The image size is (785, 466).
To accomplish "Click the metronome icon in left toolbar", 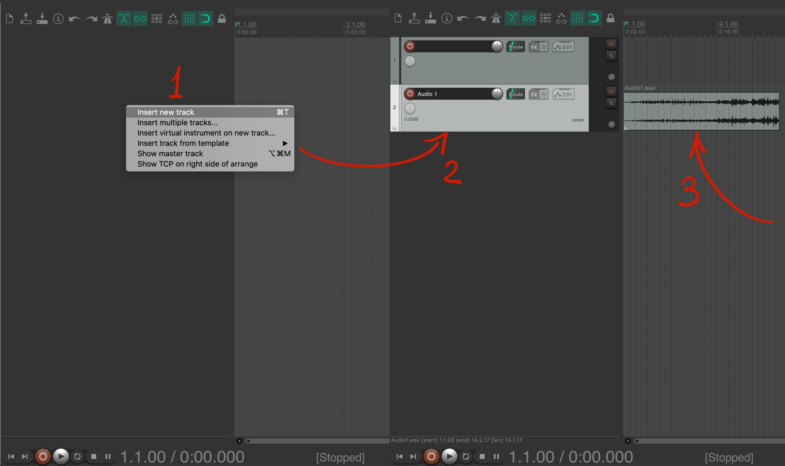I will (x=107, y=18).
